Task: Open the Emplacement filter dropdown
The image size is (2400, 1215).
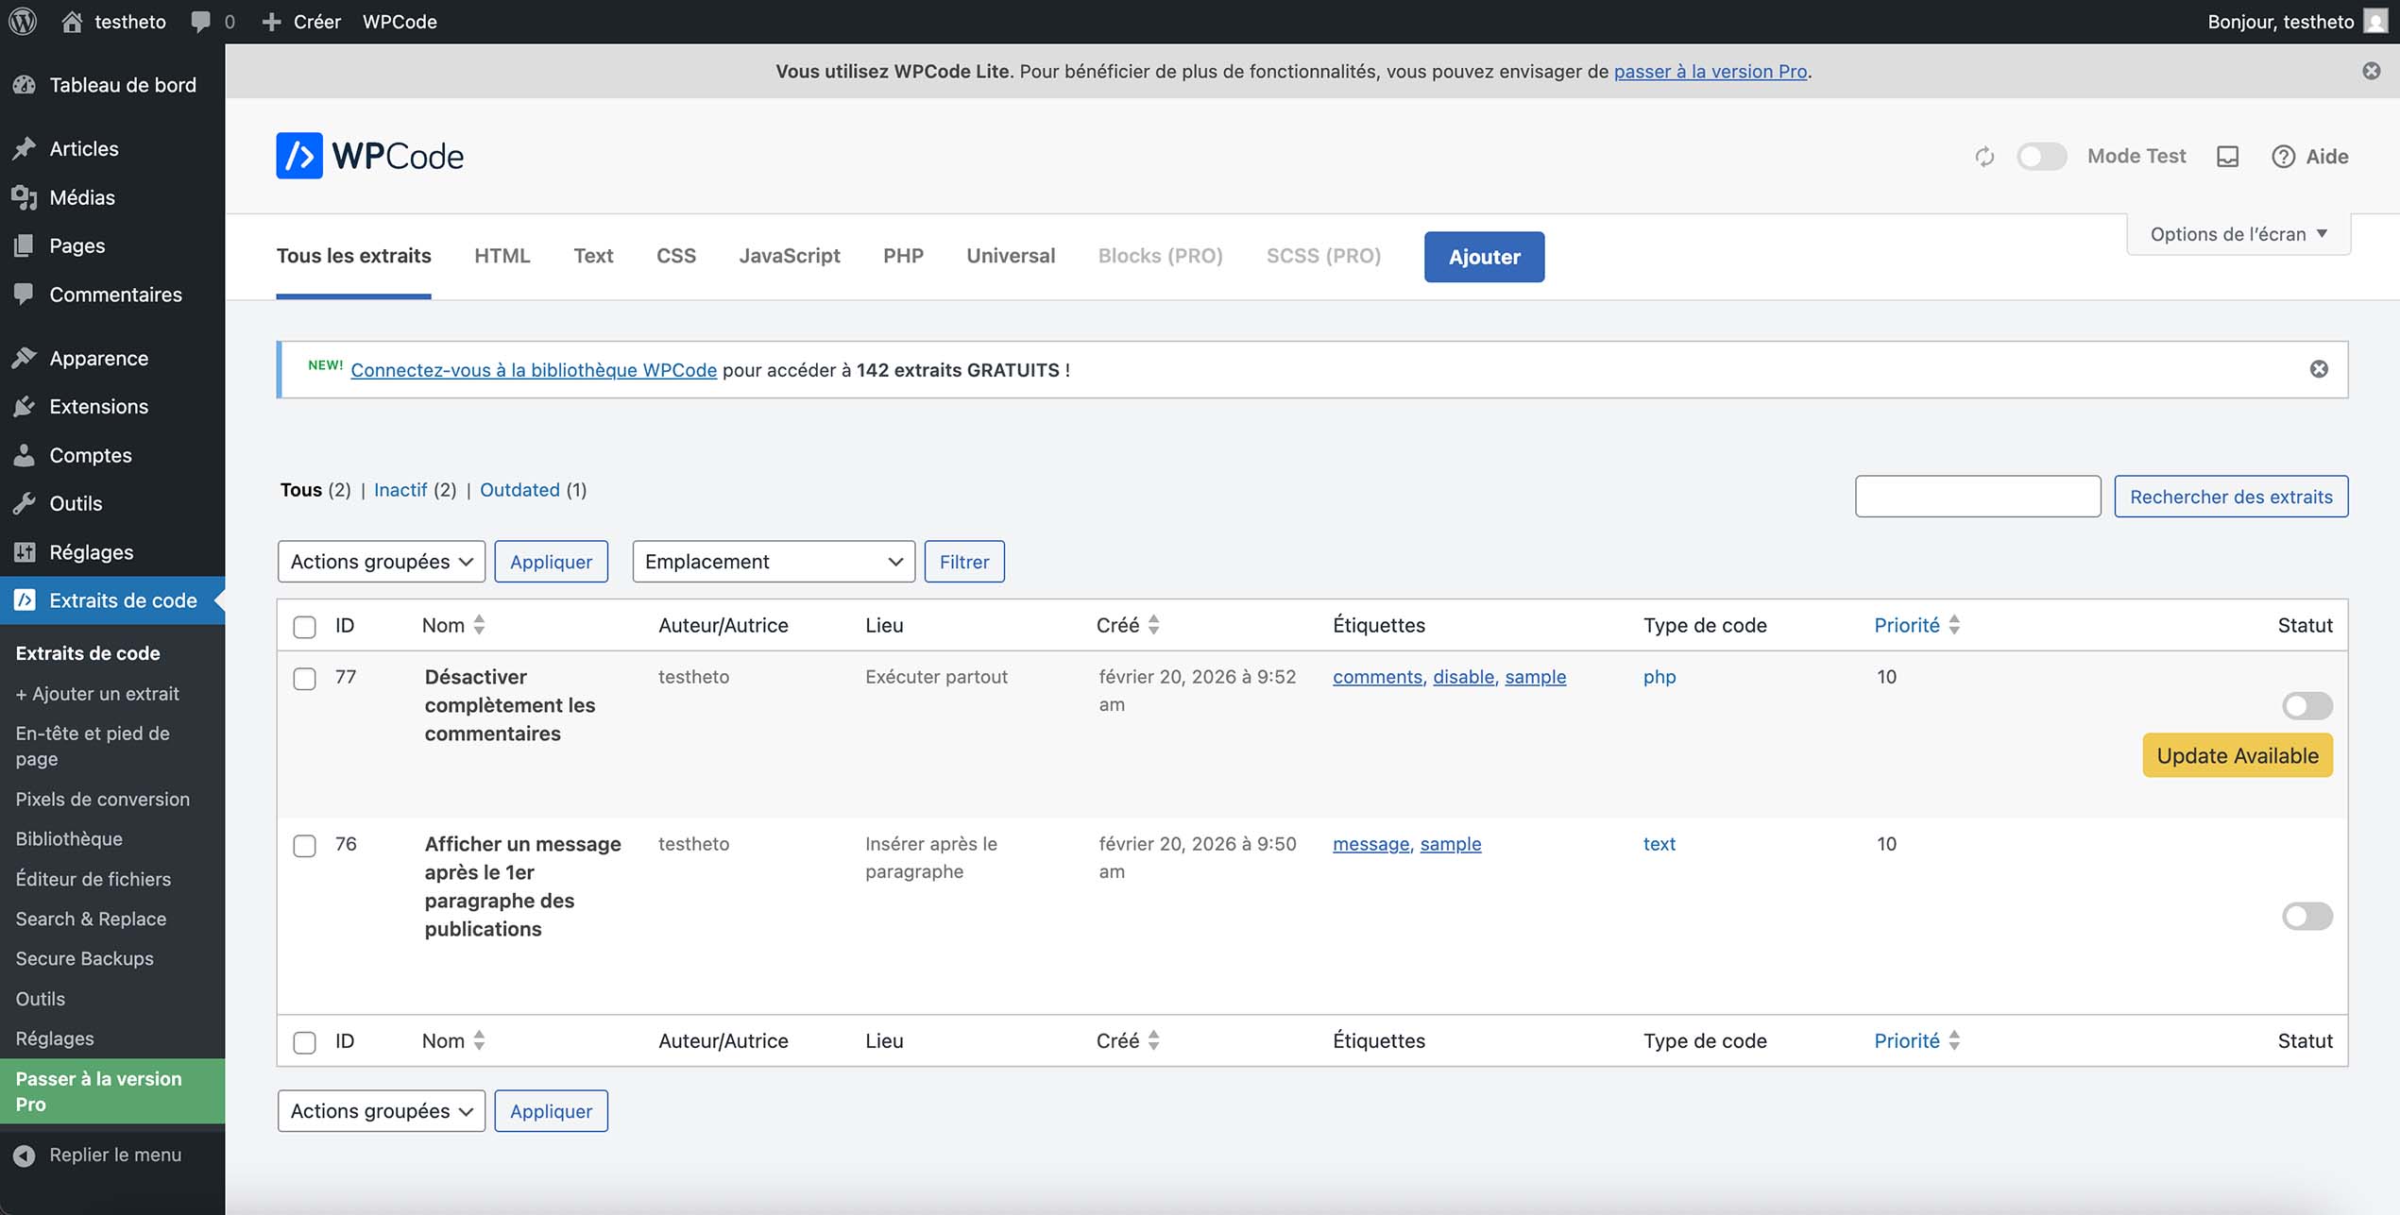Action: [773, 561]
